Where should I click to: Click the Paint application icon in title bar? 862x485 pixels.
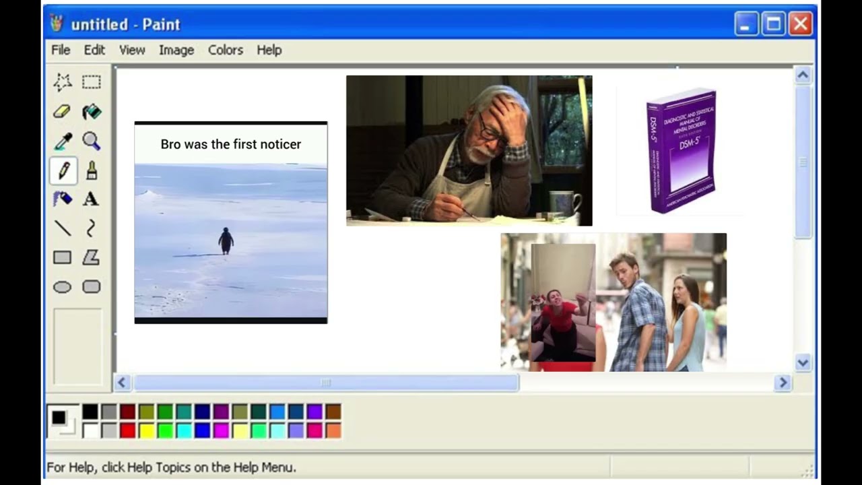[x=57, y=24]
